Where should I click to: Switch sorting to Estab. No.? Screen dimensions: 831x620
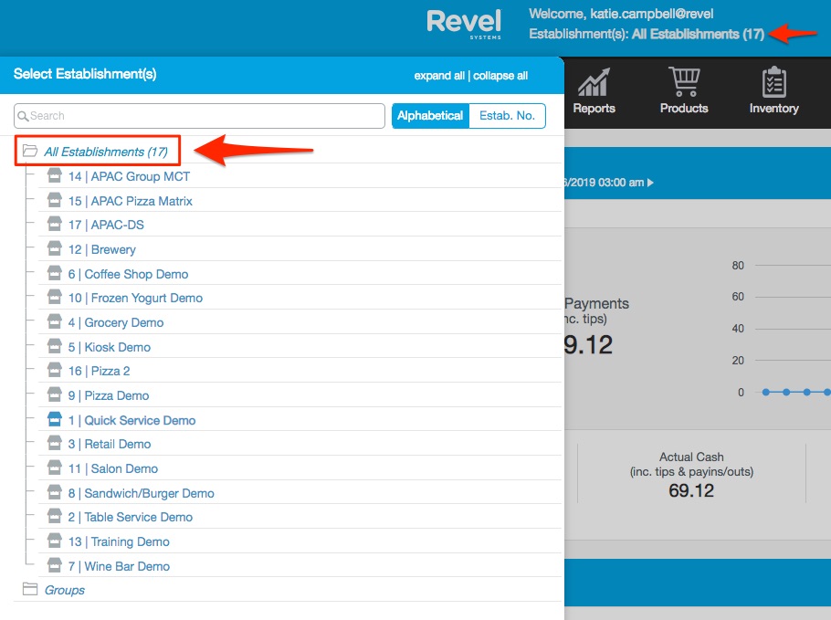pos(507,116)
